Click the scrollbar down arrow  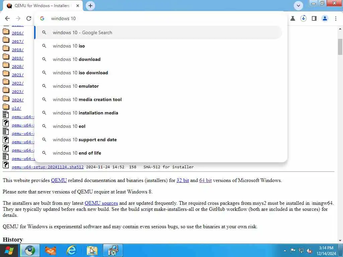tap(340, 241)
